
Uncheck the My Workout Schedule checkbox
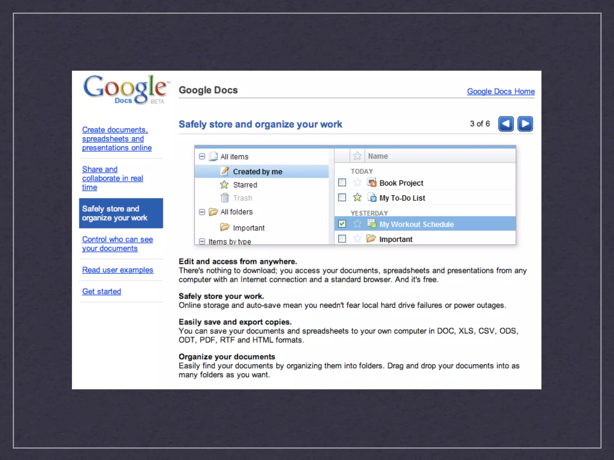coord(342,224)
